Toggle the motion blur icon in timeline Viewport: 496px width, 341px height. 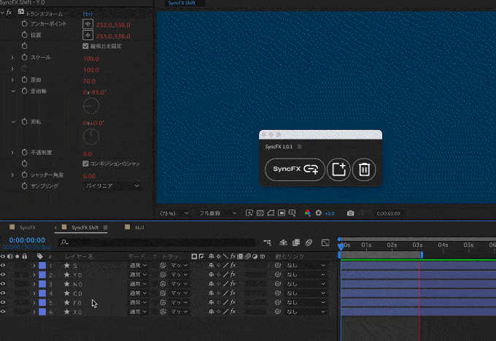click(309, 242)
